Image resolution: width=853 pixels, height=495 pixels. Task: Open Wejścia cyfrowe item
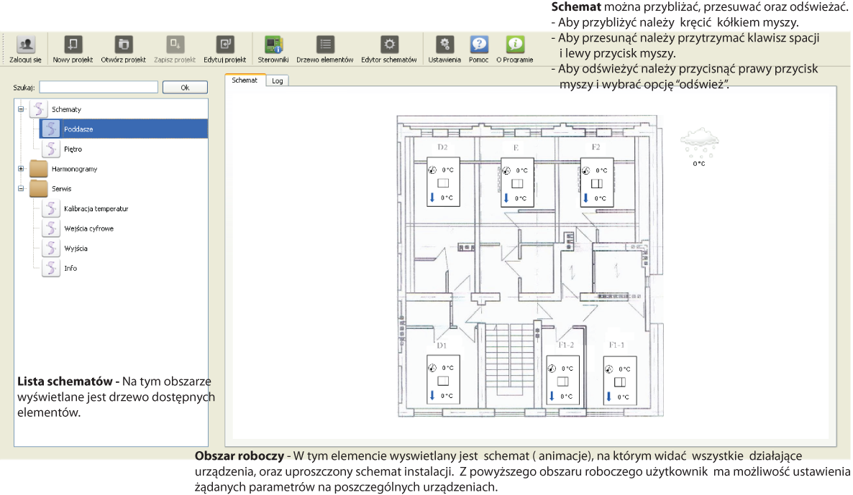click(x=88, y=228)
